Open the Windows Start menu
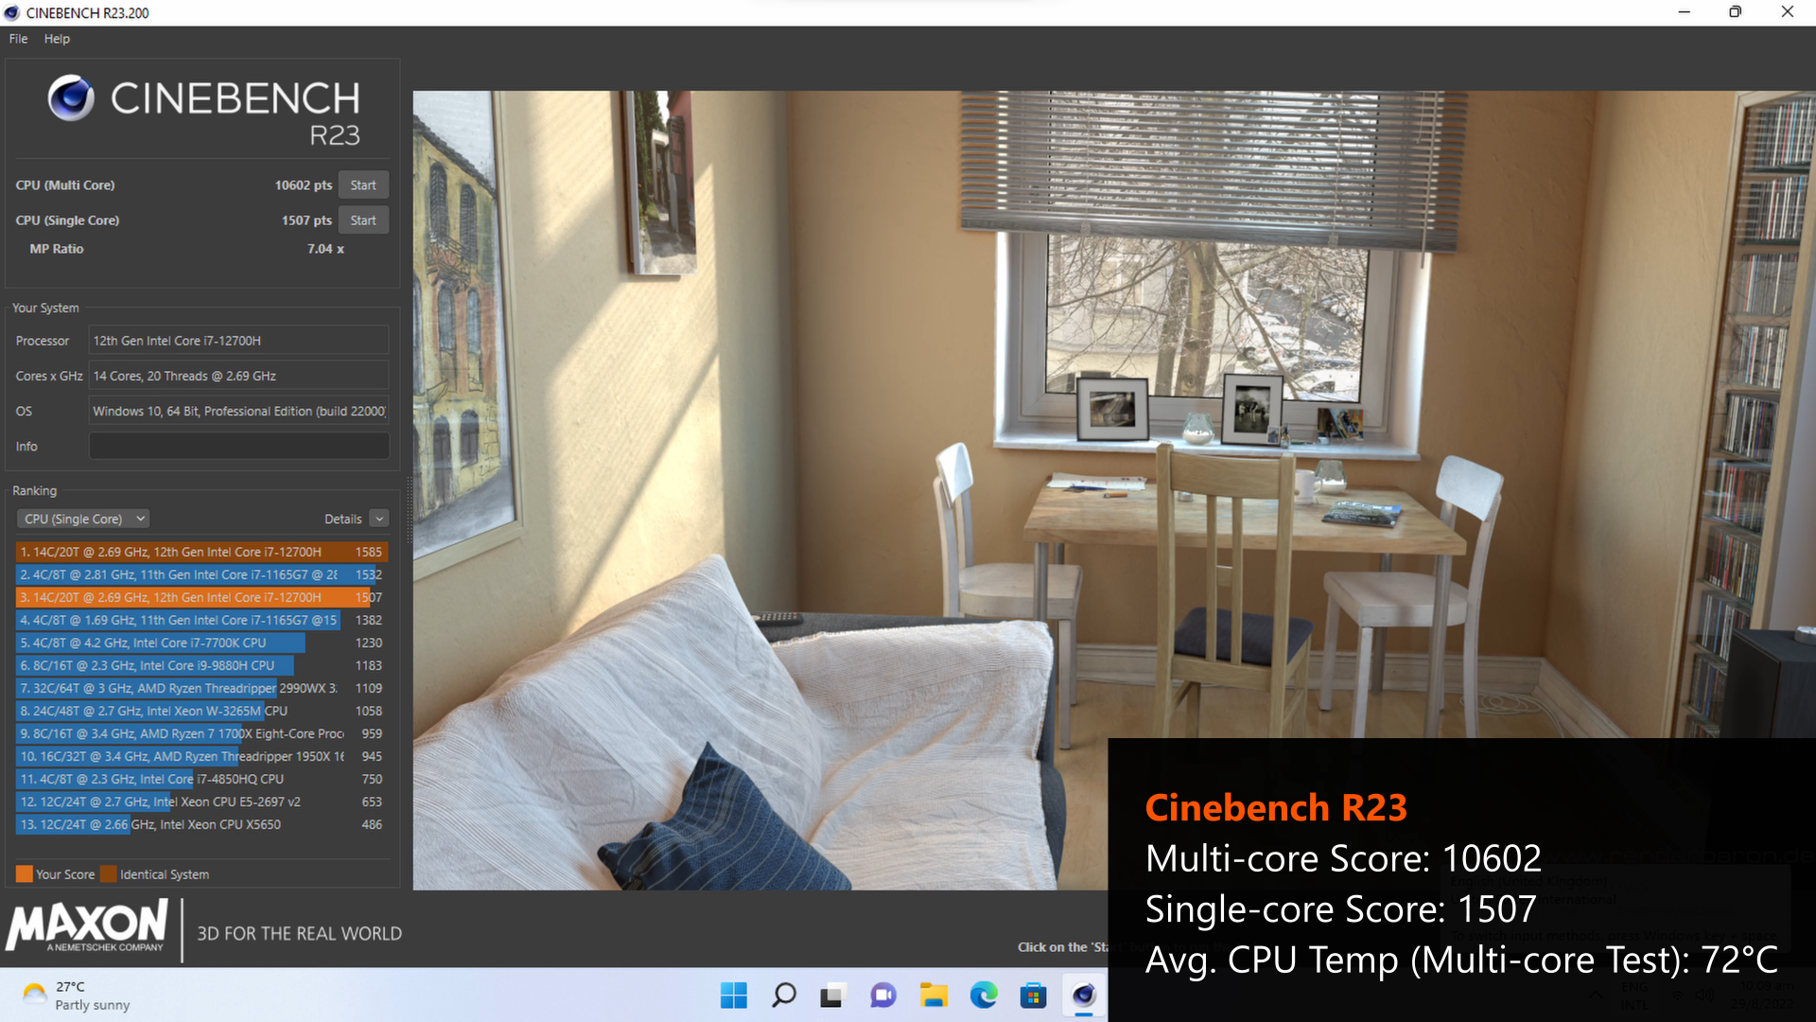Viewport: 1816px width, 1022px height. click(x=734, y=995)
